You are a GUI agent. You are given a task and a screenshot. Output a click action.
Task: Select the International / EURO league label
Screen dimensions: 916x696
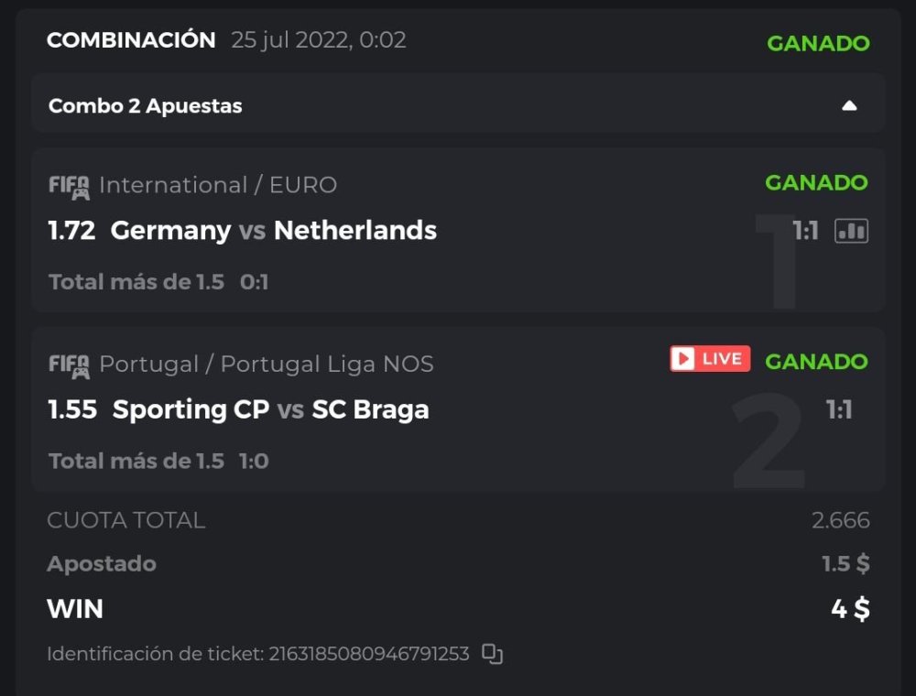tap(218, 185)
